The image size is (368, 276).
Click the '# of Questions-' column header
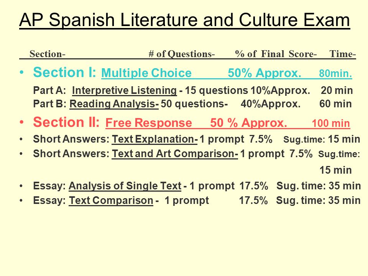pos(182,54)
